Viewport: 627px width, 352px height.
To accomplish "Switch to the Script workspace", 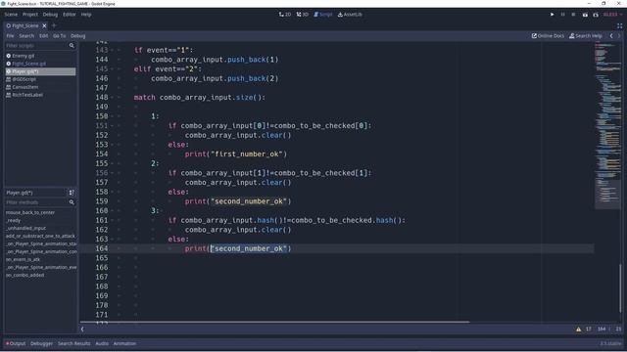I will 322,15.
